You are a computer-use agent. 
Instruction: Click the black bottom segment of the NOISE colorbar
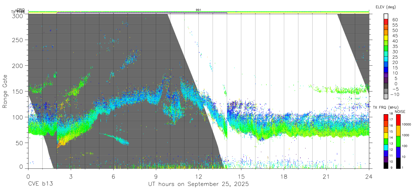click(398, 163)
